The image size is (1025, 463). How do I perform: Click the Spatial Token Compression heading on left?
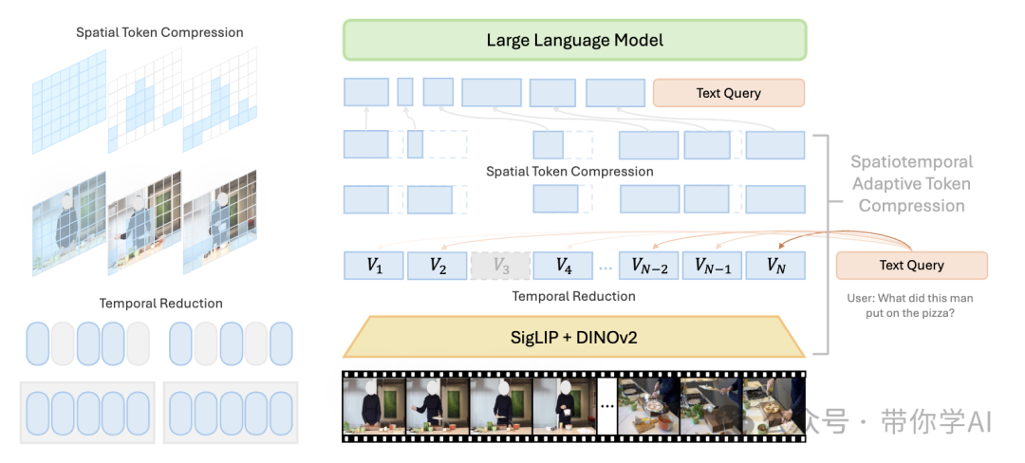[159, 32]
